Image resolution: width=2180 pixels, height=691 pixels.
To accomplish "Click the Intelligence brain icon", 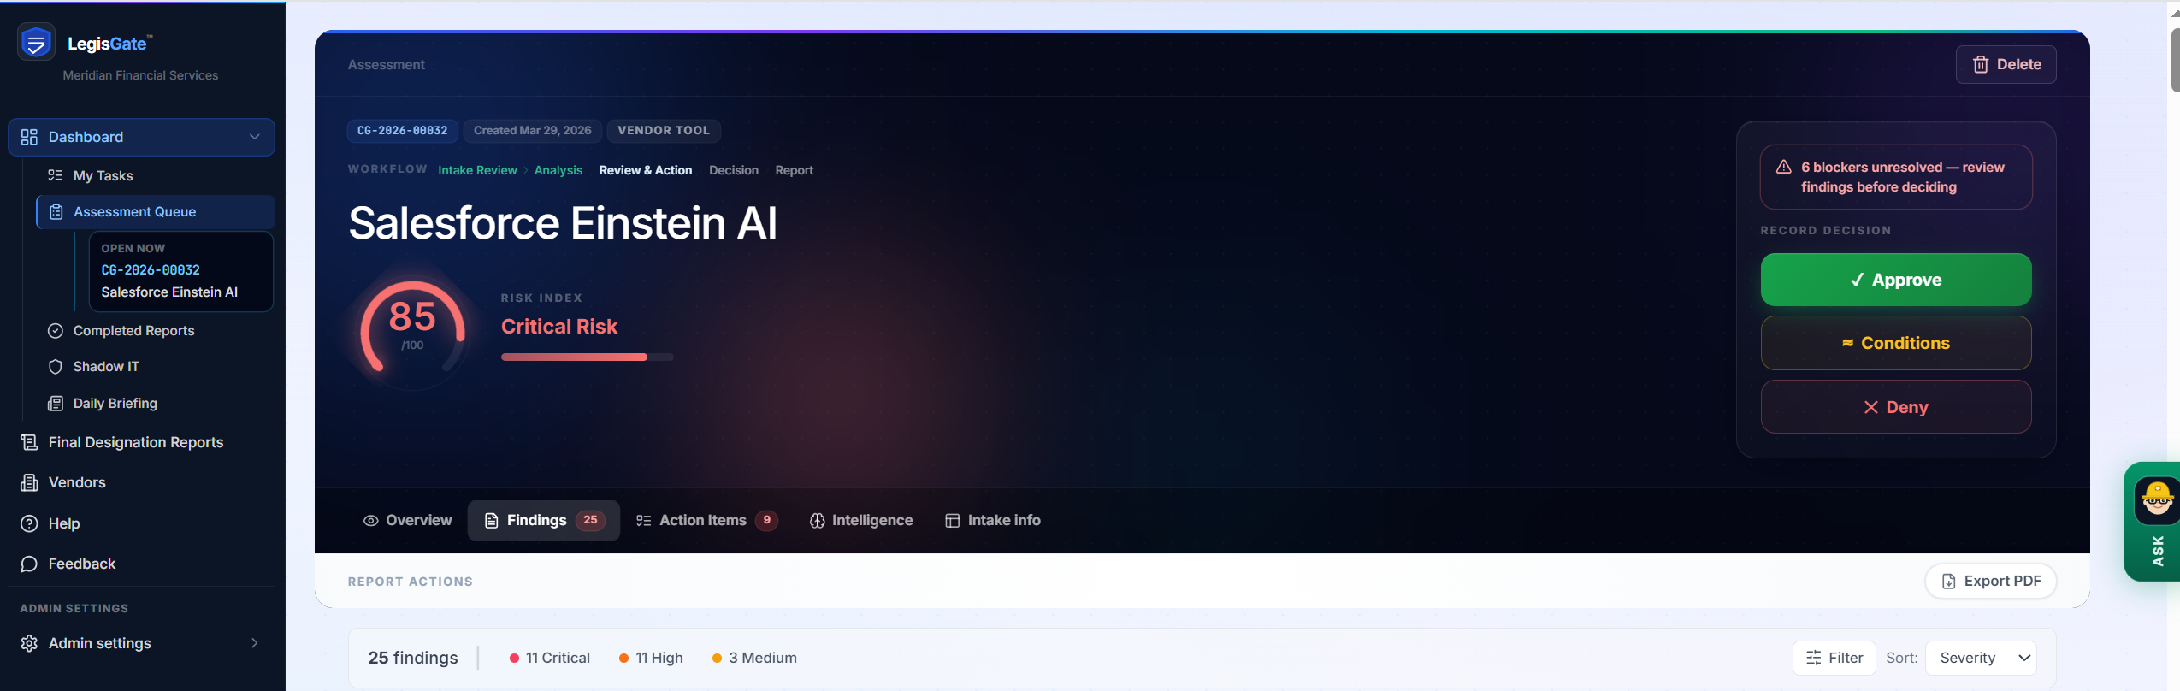I will [x=818, y=521].
